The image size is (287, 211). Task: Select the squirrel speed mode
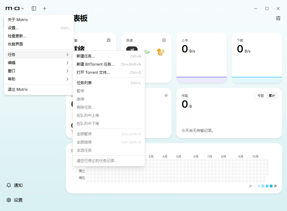pos(161,52)
